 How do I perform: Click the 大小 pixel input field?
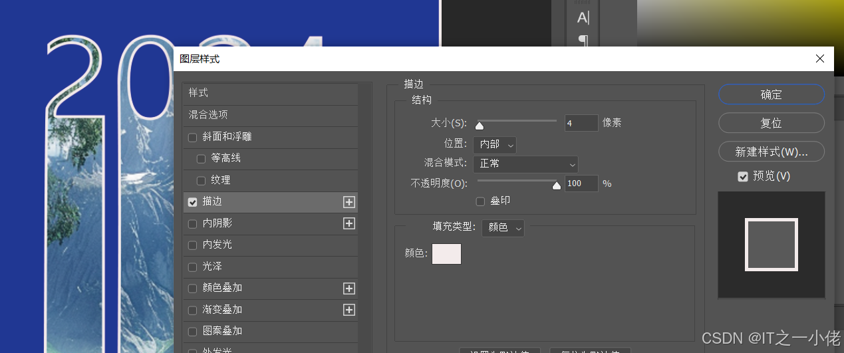point(581,123)
